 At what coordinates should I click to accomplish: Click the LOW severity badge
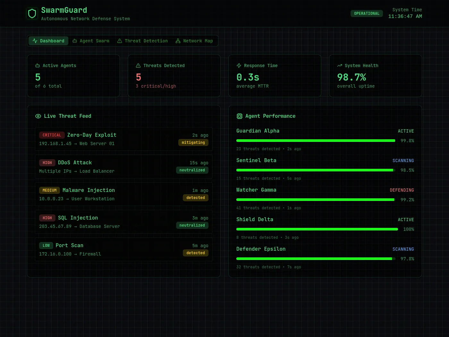click(x=46, y=246)
